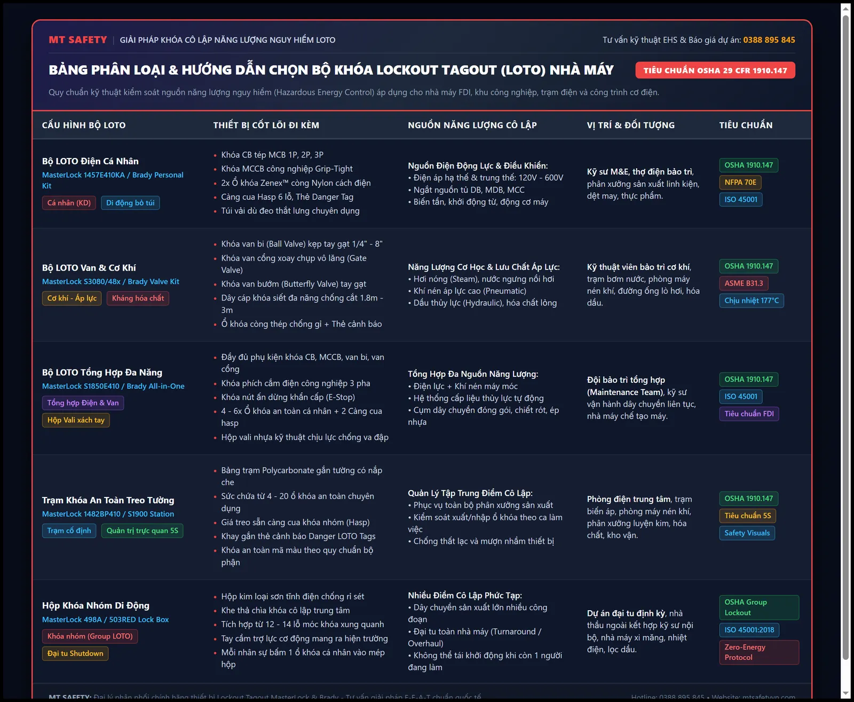Click the Bộ LOTO Tổng Hợp Đa Năng title
The image size is (854, 702).
point(102,373)
